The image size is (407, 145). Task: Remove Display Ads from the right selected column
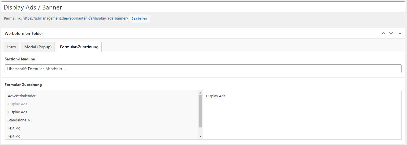pos(216,96)
